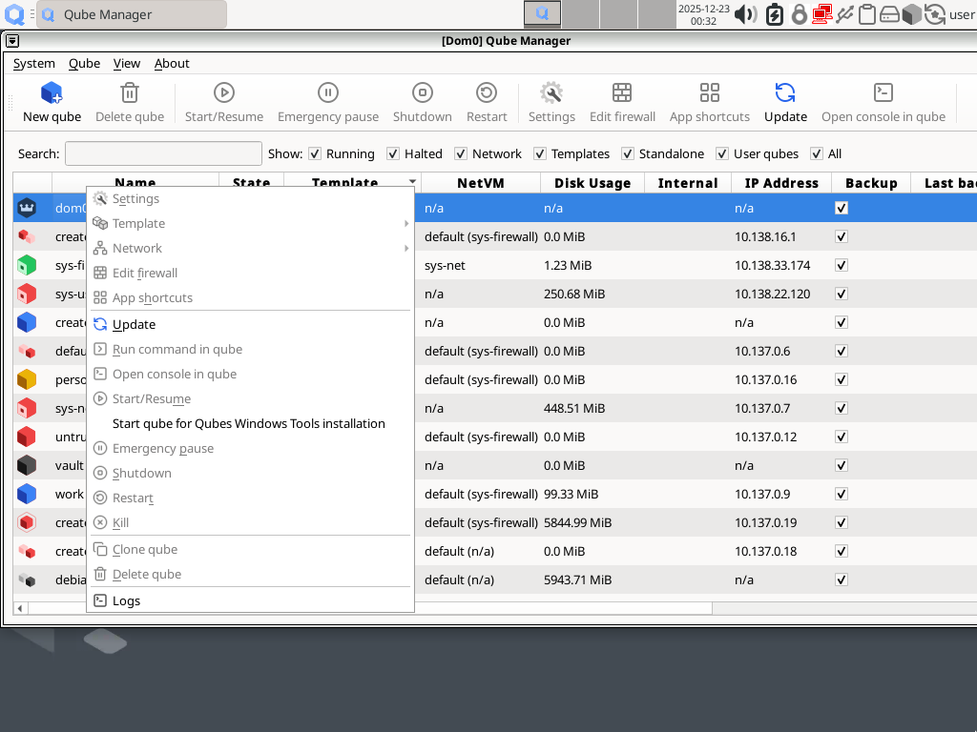Viewport: 977px width, 732px height.
Task: Toggle the Running filter checkbox
Action: [315, 153]
